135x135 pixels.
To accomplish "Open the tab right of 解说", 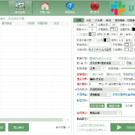I will coord(120,20).
